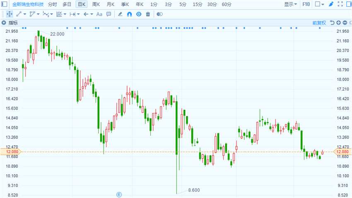Toggle the magnet snap tool
The width and height of the screenshot is (352, 198).
pos(130,14)
